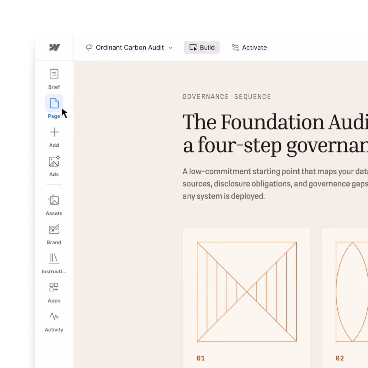The width and height of the screenshot is (368, 368).
Task: Open the Assets panel icon
Action: 54,200
